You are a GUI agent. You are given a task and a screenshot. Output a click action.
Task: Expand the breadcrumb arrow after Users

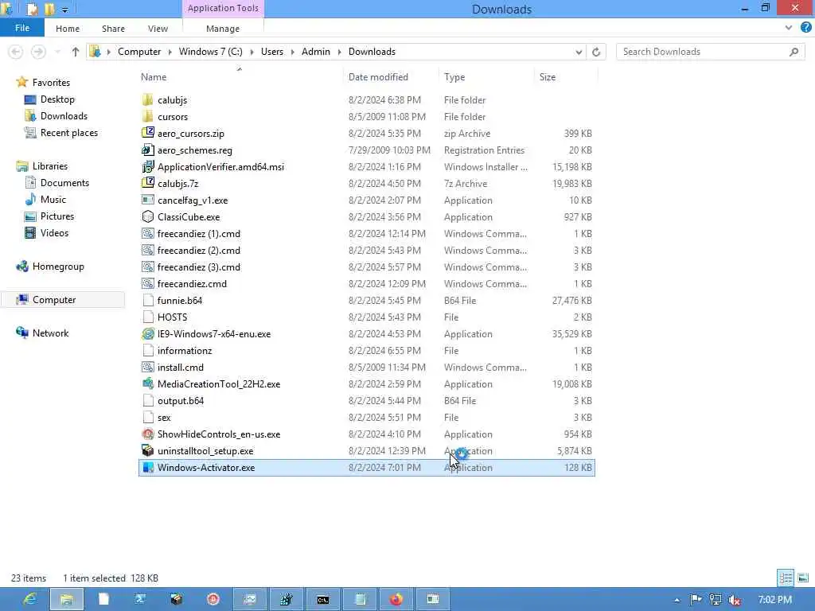292,52
